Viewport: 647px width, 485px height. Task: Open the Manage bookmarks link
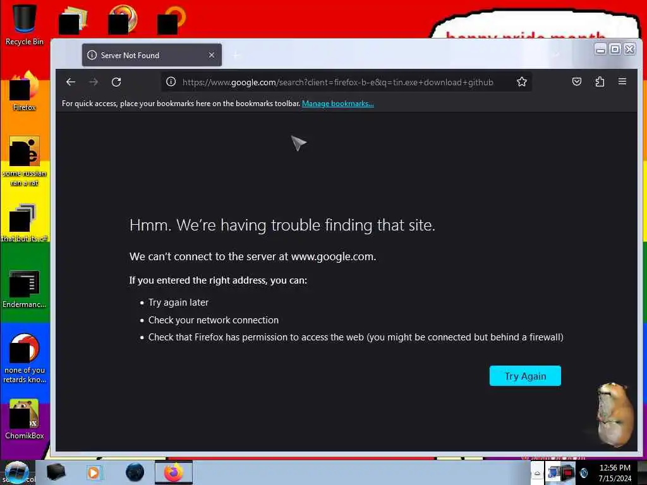(338, 104)
